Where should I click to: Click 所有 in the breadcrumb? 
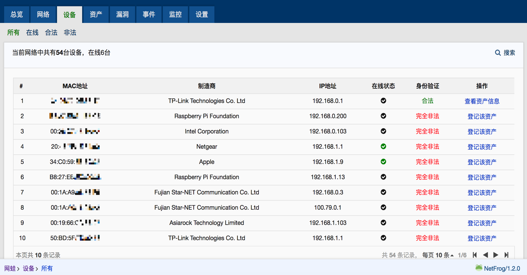click(x=47, y=269)
